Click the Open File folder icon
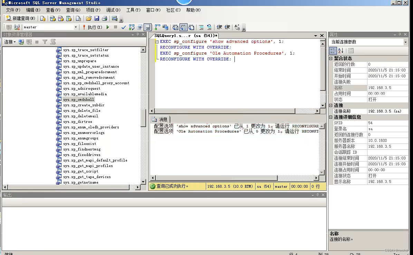 tap(88, 18)
